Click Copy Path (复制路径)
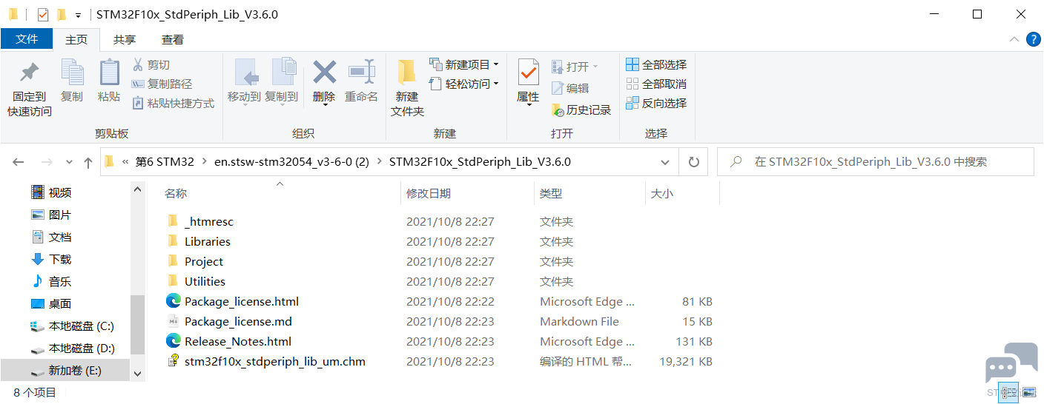Screen dimensions: 1044x404 162,84
